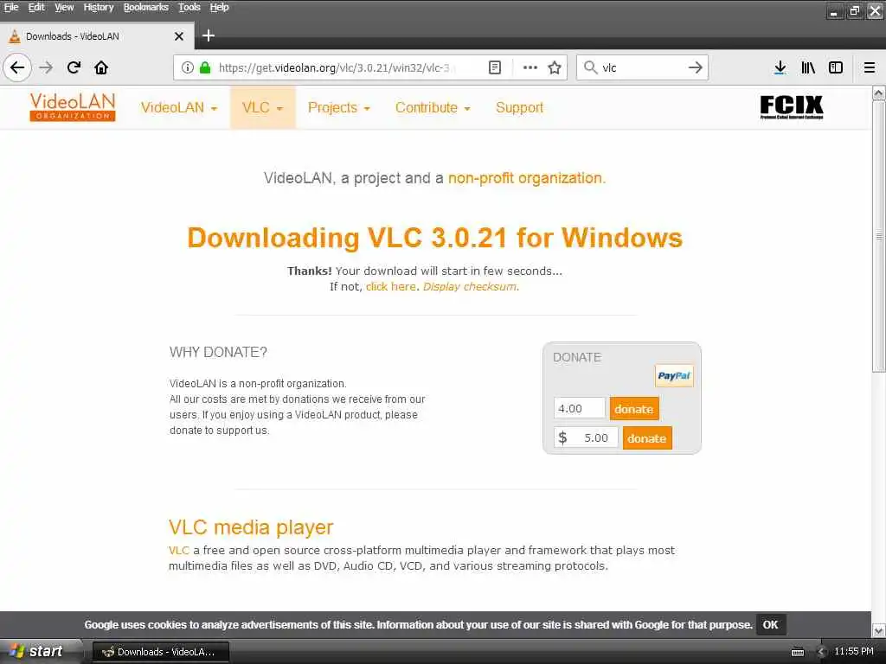Open the Tools menu
Image resolution: width=886 pixels, height=664 pixels.
(189, 7)
